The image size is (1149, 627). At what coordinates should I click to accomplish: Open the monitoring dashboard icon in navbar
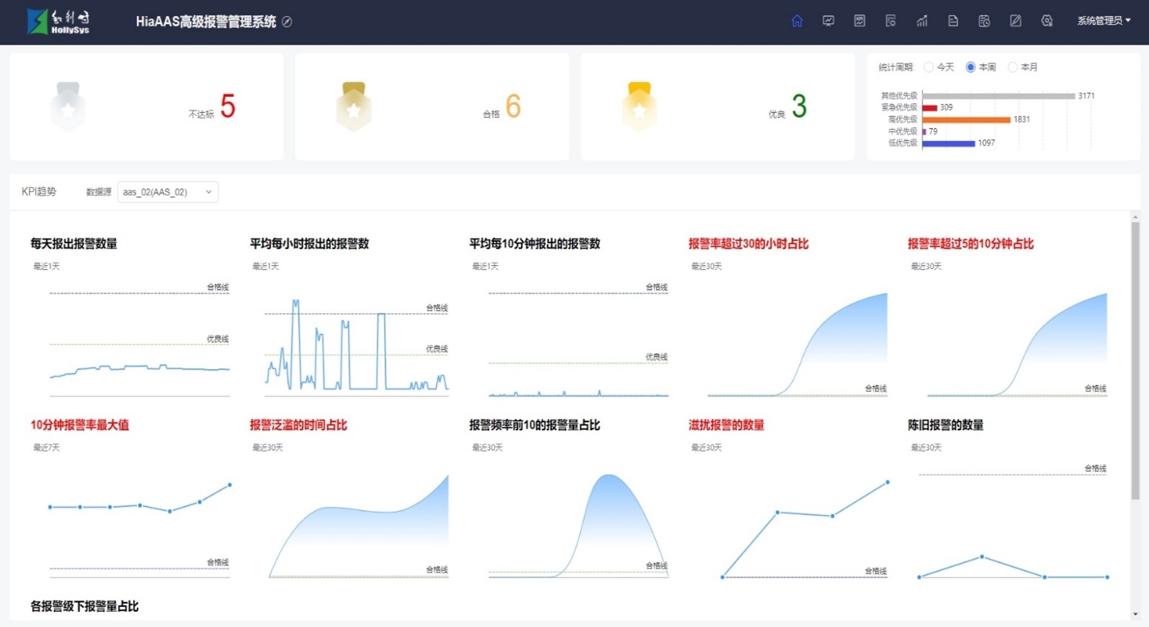tap(828, 21)
